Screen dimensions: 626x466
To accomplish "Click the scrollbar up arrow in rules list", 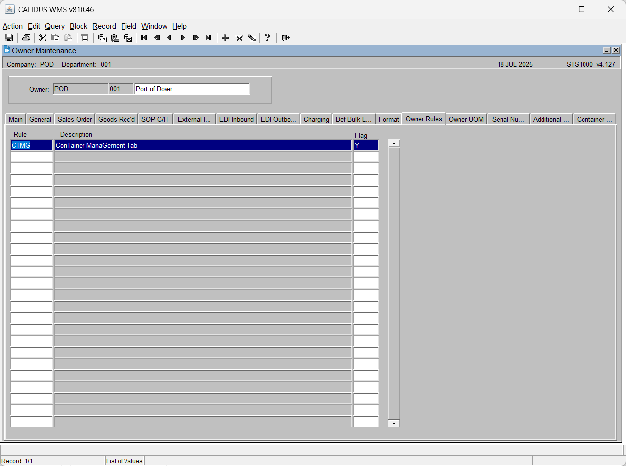I will point(394,144).
